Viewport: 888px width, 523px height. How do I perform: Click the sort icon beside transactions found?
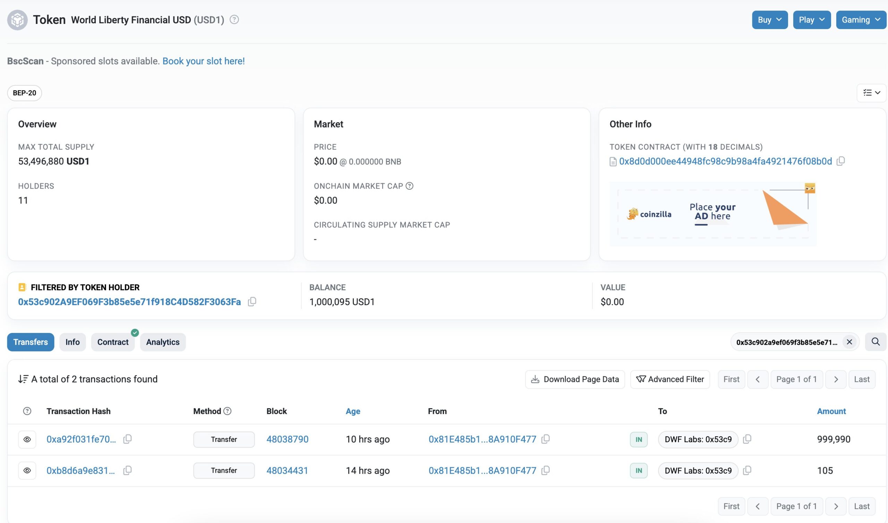coord(23,379)
